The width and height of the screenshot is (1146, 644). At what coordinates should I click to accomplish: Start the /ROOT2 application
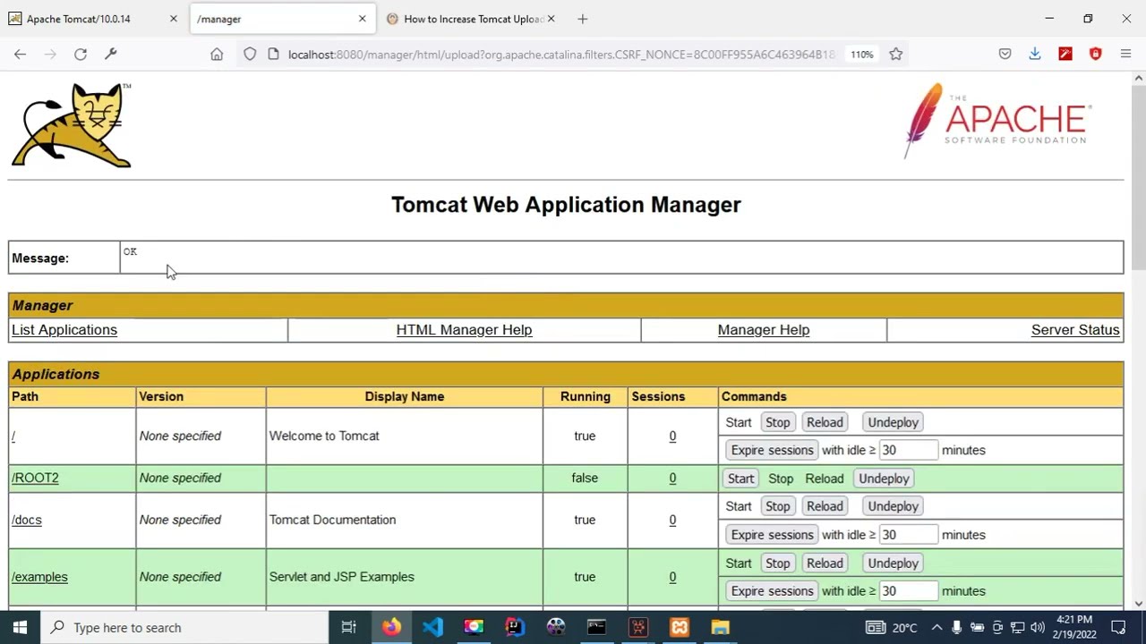coord(740,479)
